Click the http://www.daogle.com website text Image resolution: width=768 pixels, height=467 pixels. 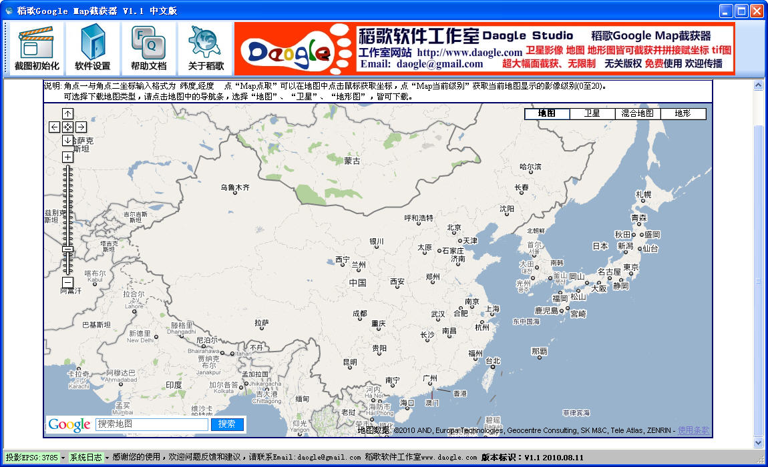(469, 53)
